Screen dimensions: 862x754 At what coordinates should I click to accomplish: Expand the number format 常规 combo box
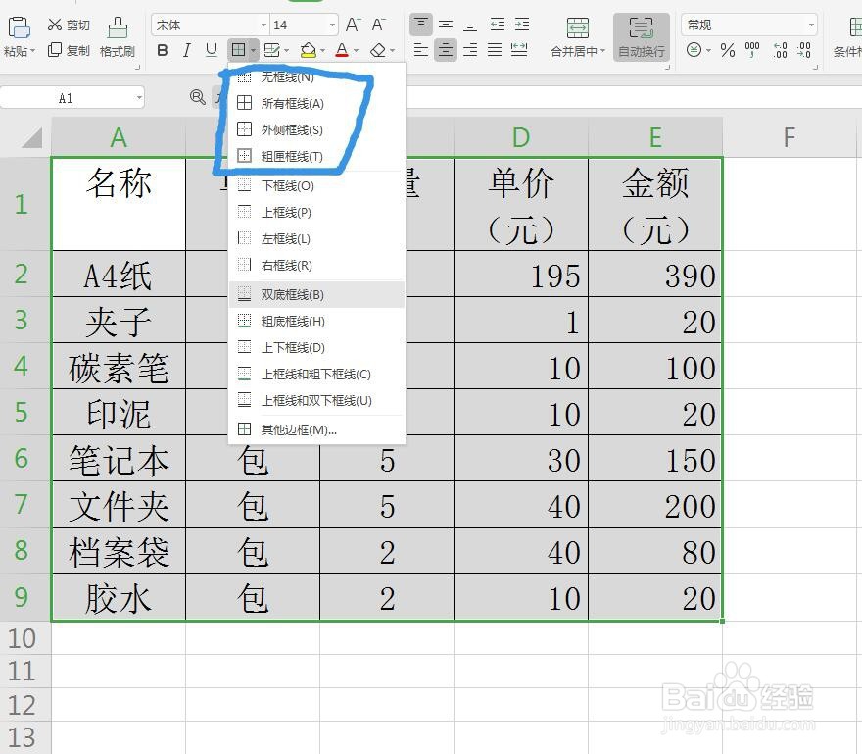[x=813, y=25]
